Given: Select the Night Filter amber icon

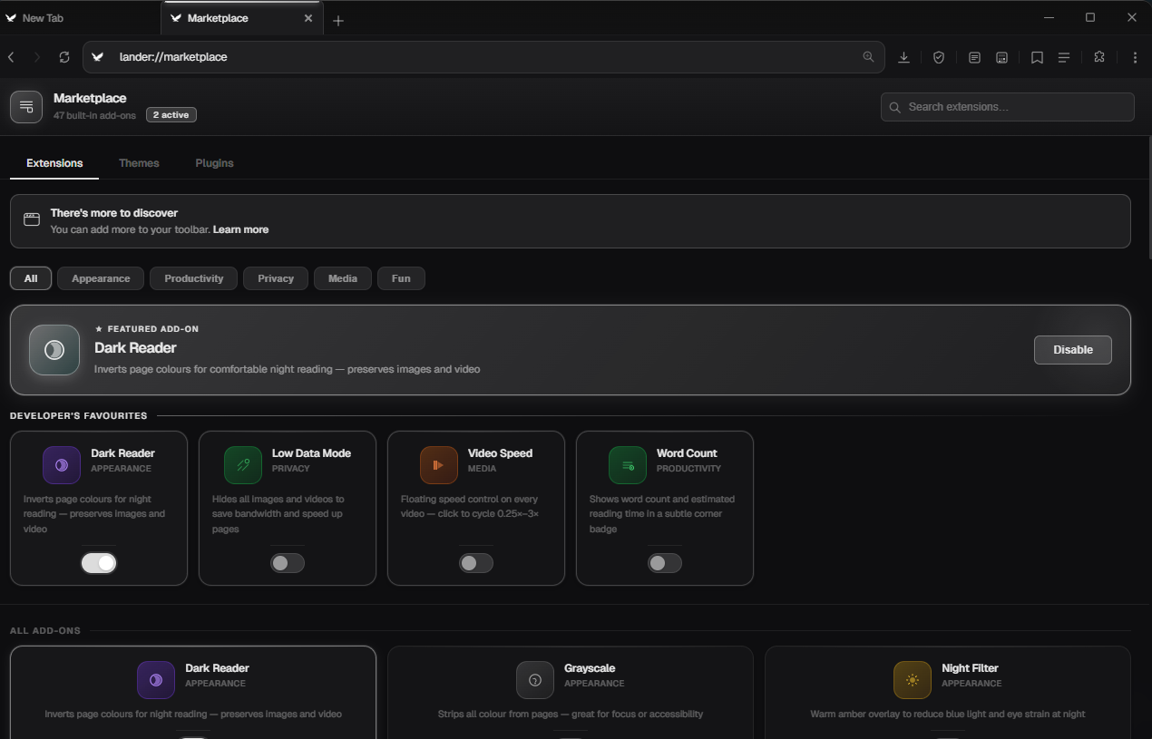Looking at the screenshot, I should (912, 680).
